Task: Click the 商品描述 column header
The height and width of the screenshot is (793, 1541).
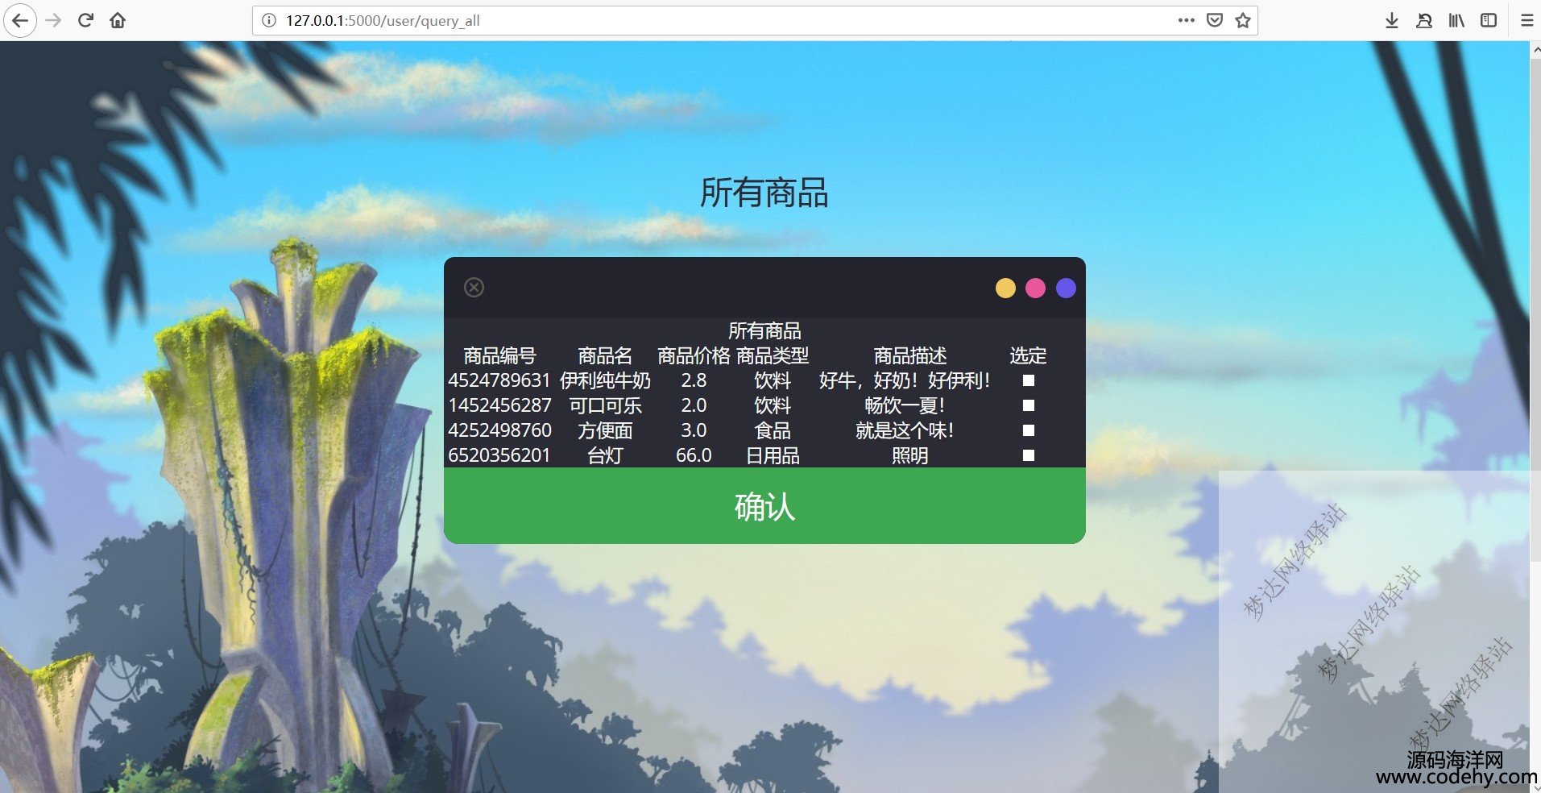Action: point(910,355)
